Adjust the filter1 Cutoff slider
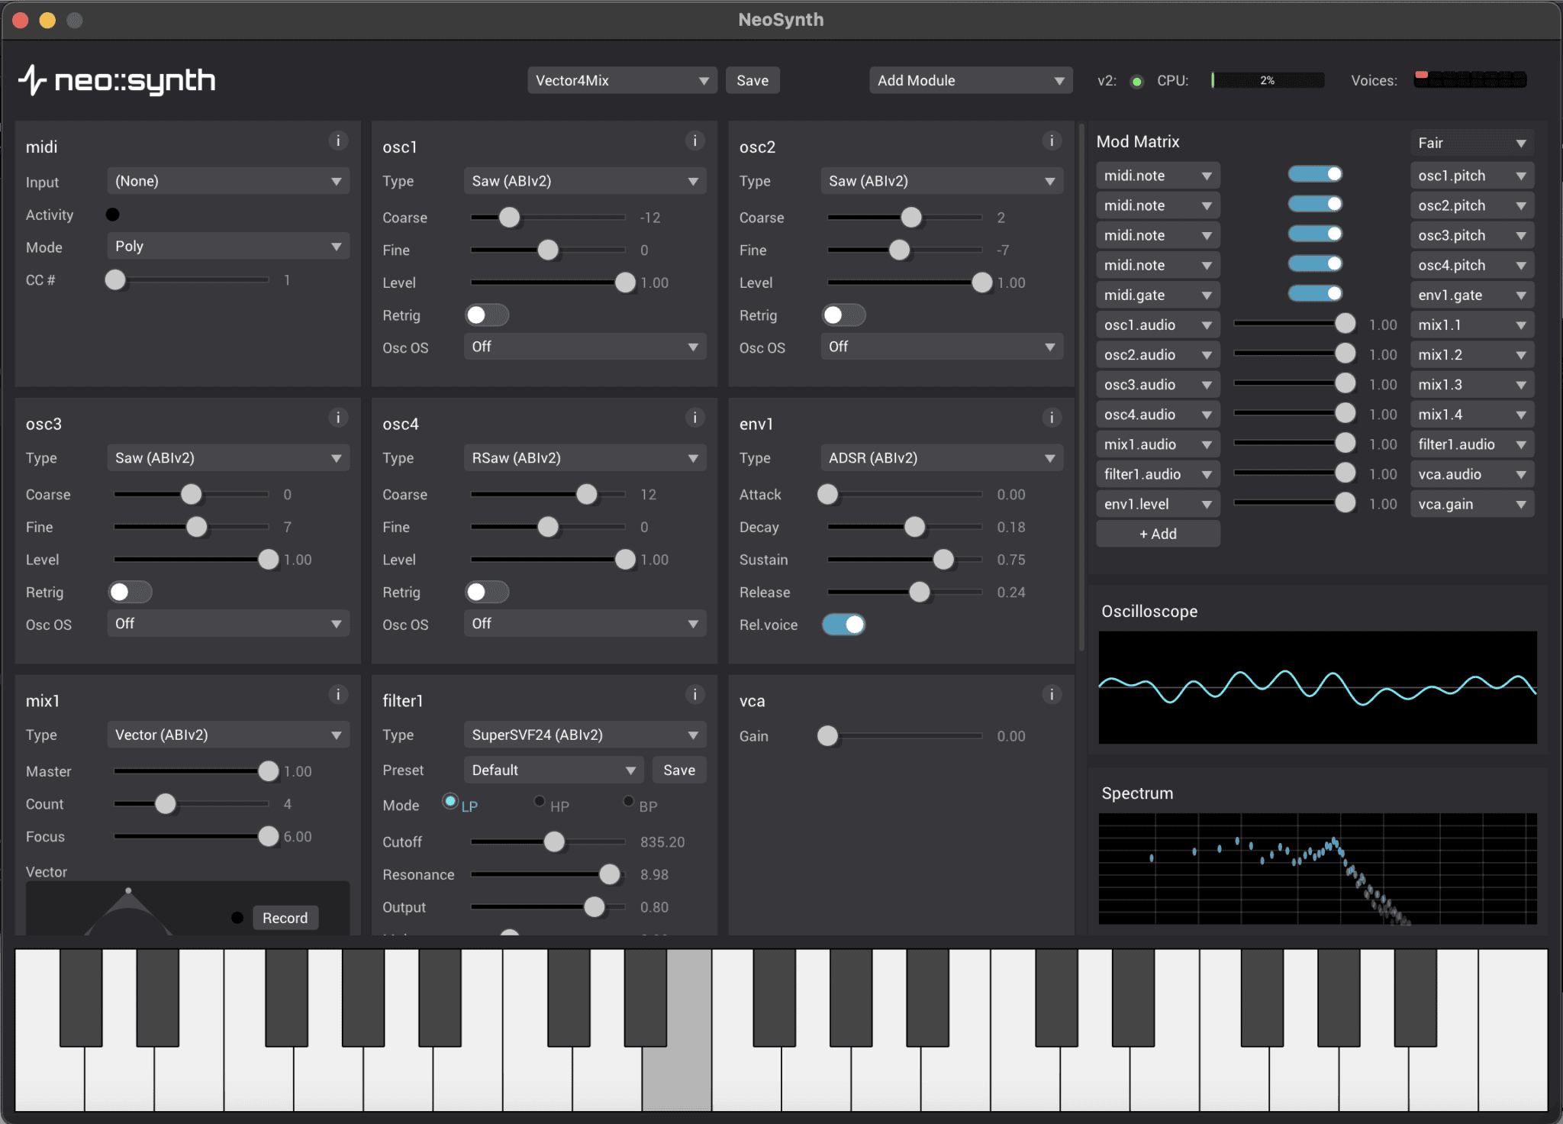This screenshot has height=1124, width=1563. click(548, 842)
